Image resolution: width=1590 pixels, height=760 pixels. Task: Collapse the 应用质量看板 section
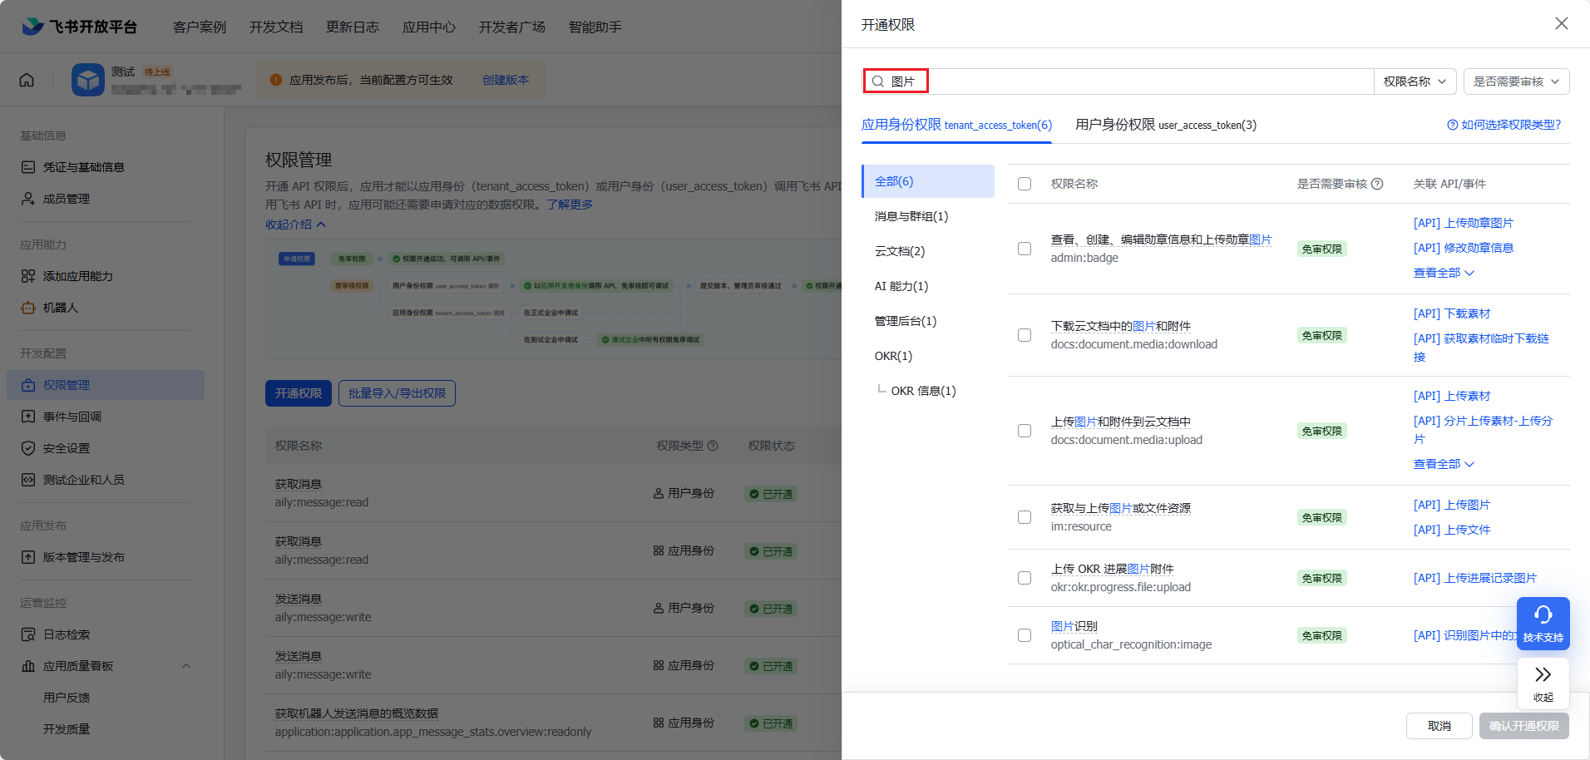coord(186,665)
